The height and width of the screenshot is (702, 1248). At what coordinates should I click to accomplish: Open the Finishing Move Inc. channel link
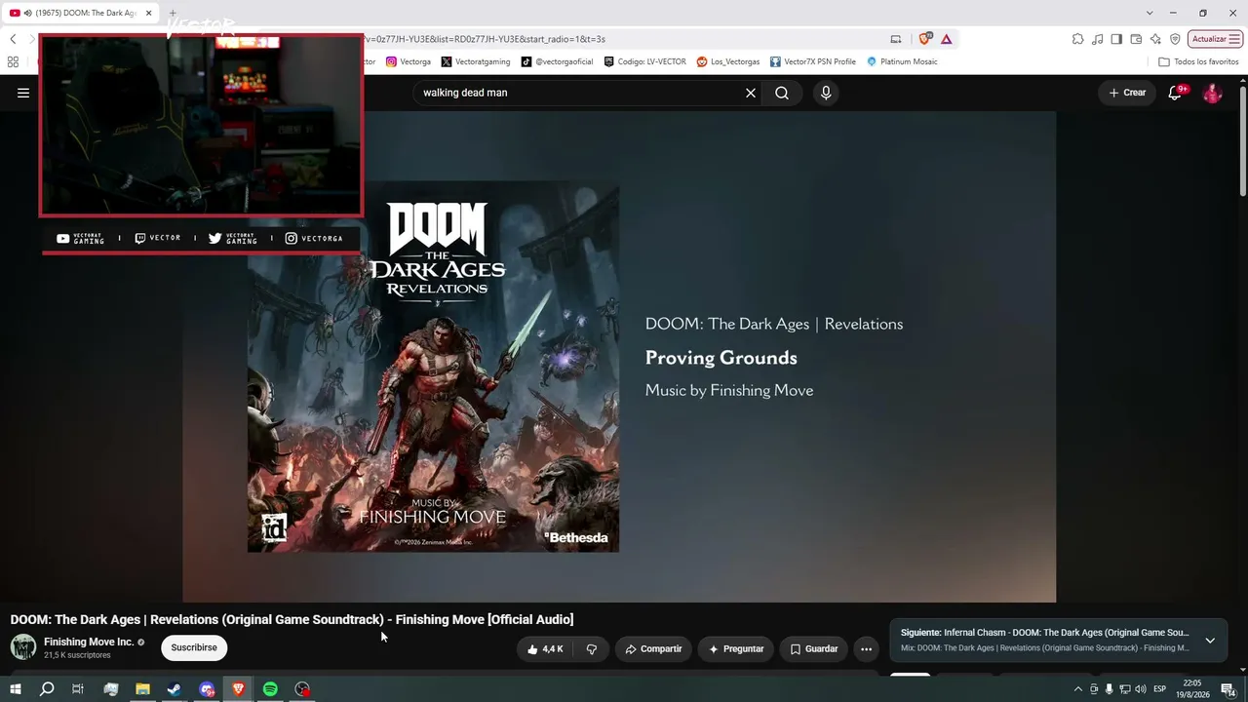point(89,642)
